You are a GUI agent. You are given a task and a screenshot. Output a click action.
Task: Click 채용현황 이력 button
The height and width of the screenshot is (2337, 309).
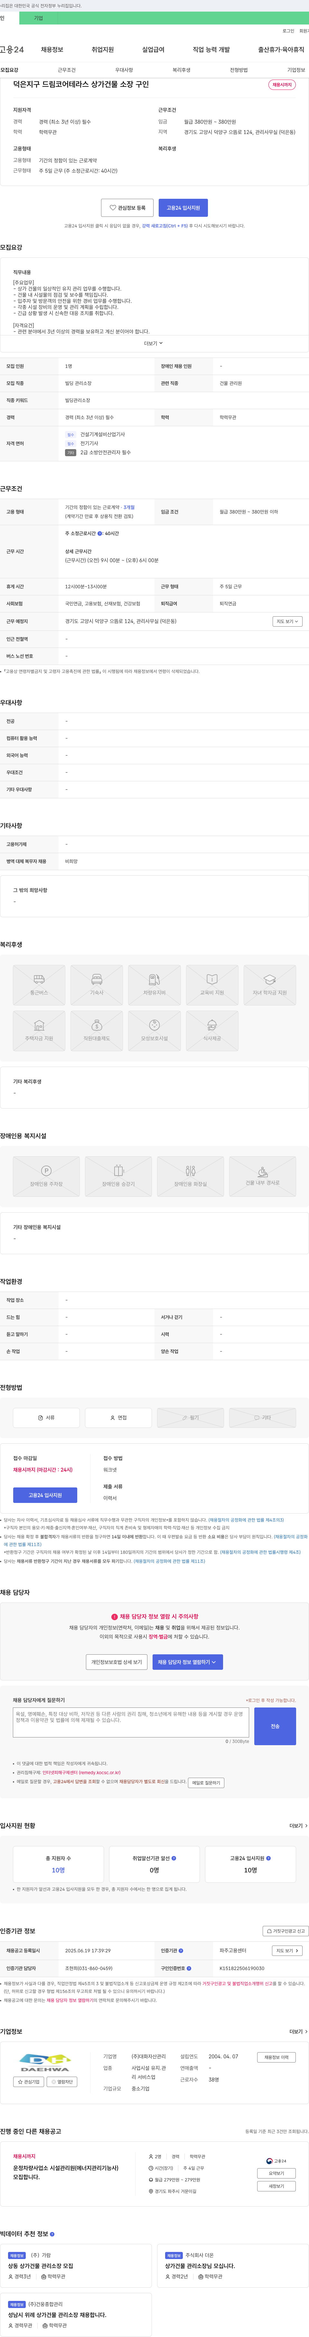(276, 2058)
